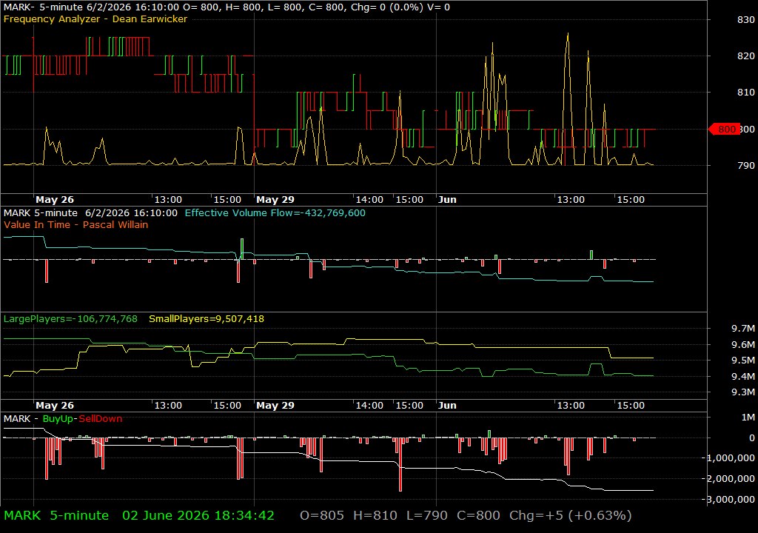Click the Jun date label on top time axis
This screenshot has height=533, width=758.
(x=447, y=199)
